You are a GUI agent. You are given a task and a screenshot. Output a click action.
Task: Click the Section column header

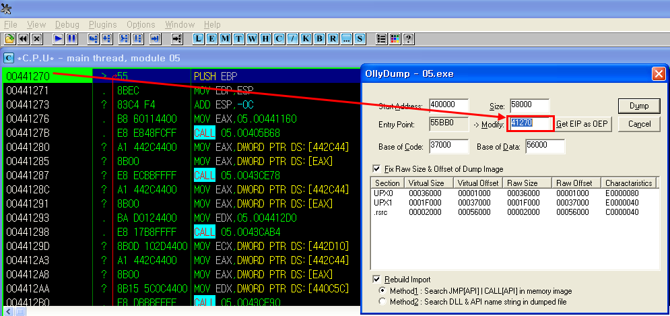[387, 183]
